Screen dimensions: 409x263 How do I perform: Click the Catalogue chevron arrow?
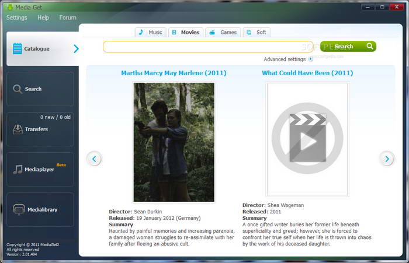pos(76,49)
